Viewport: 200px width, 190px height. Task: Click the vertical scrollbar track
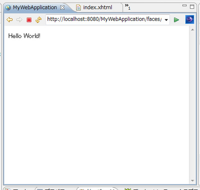click(192, 105)
